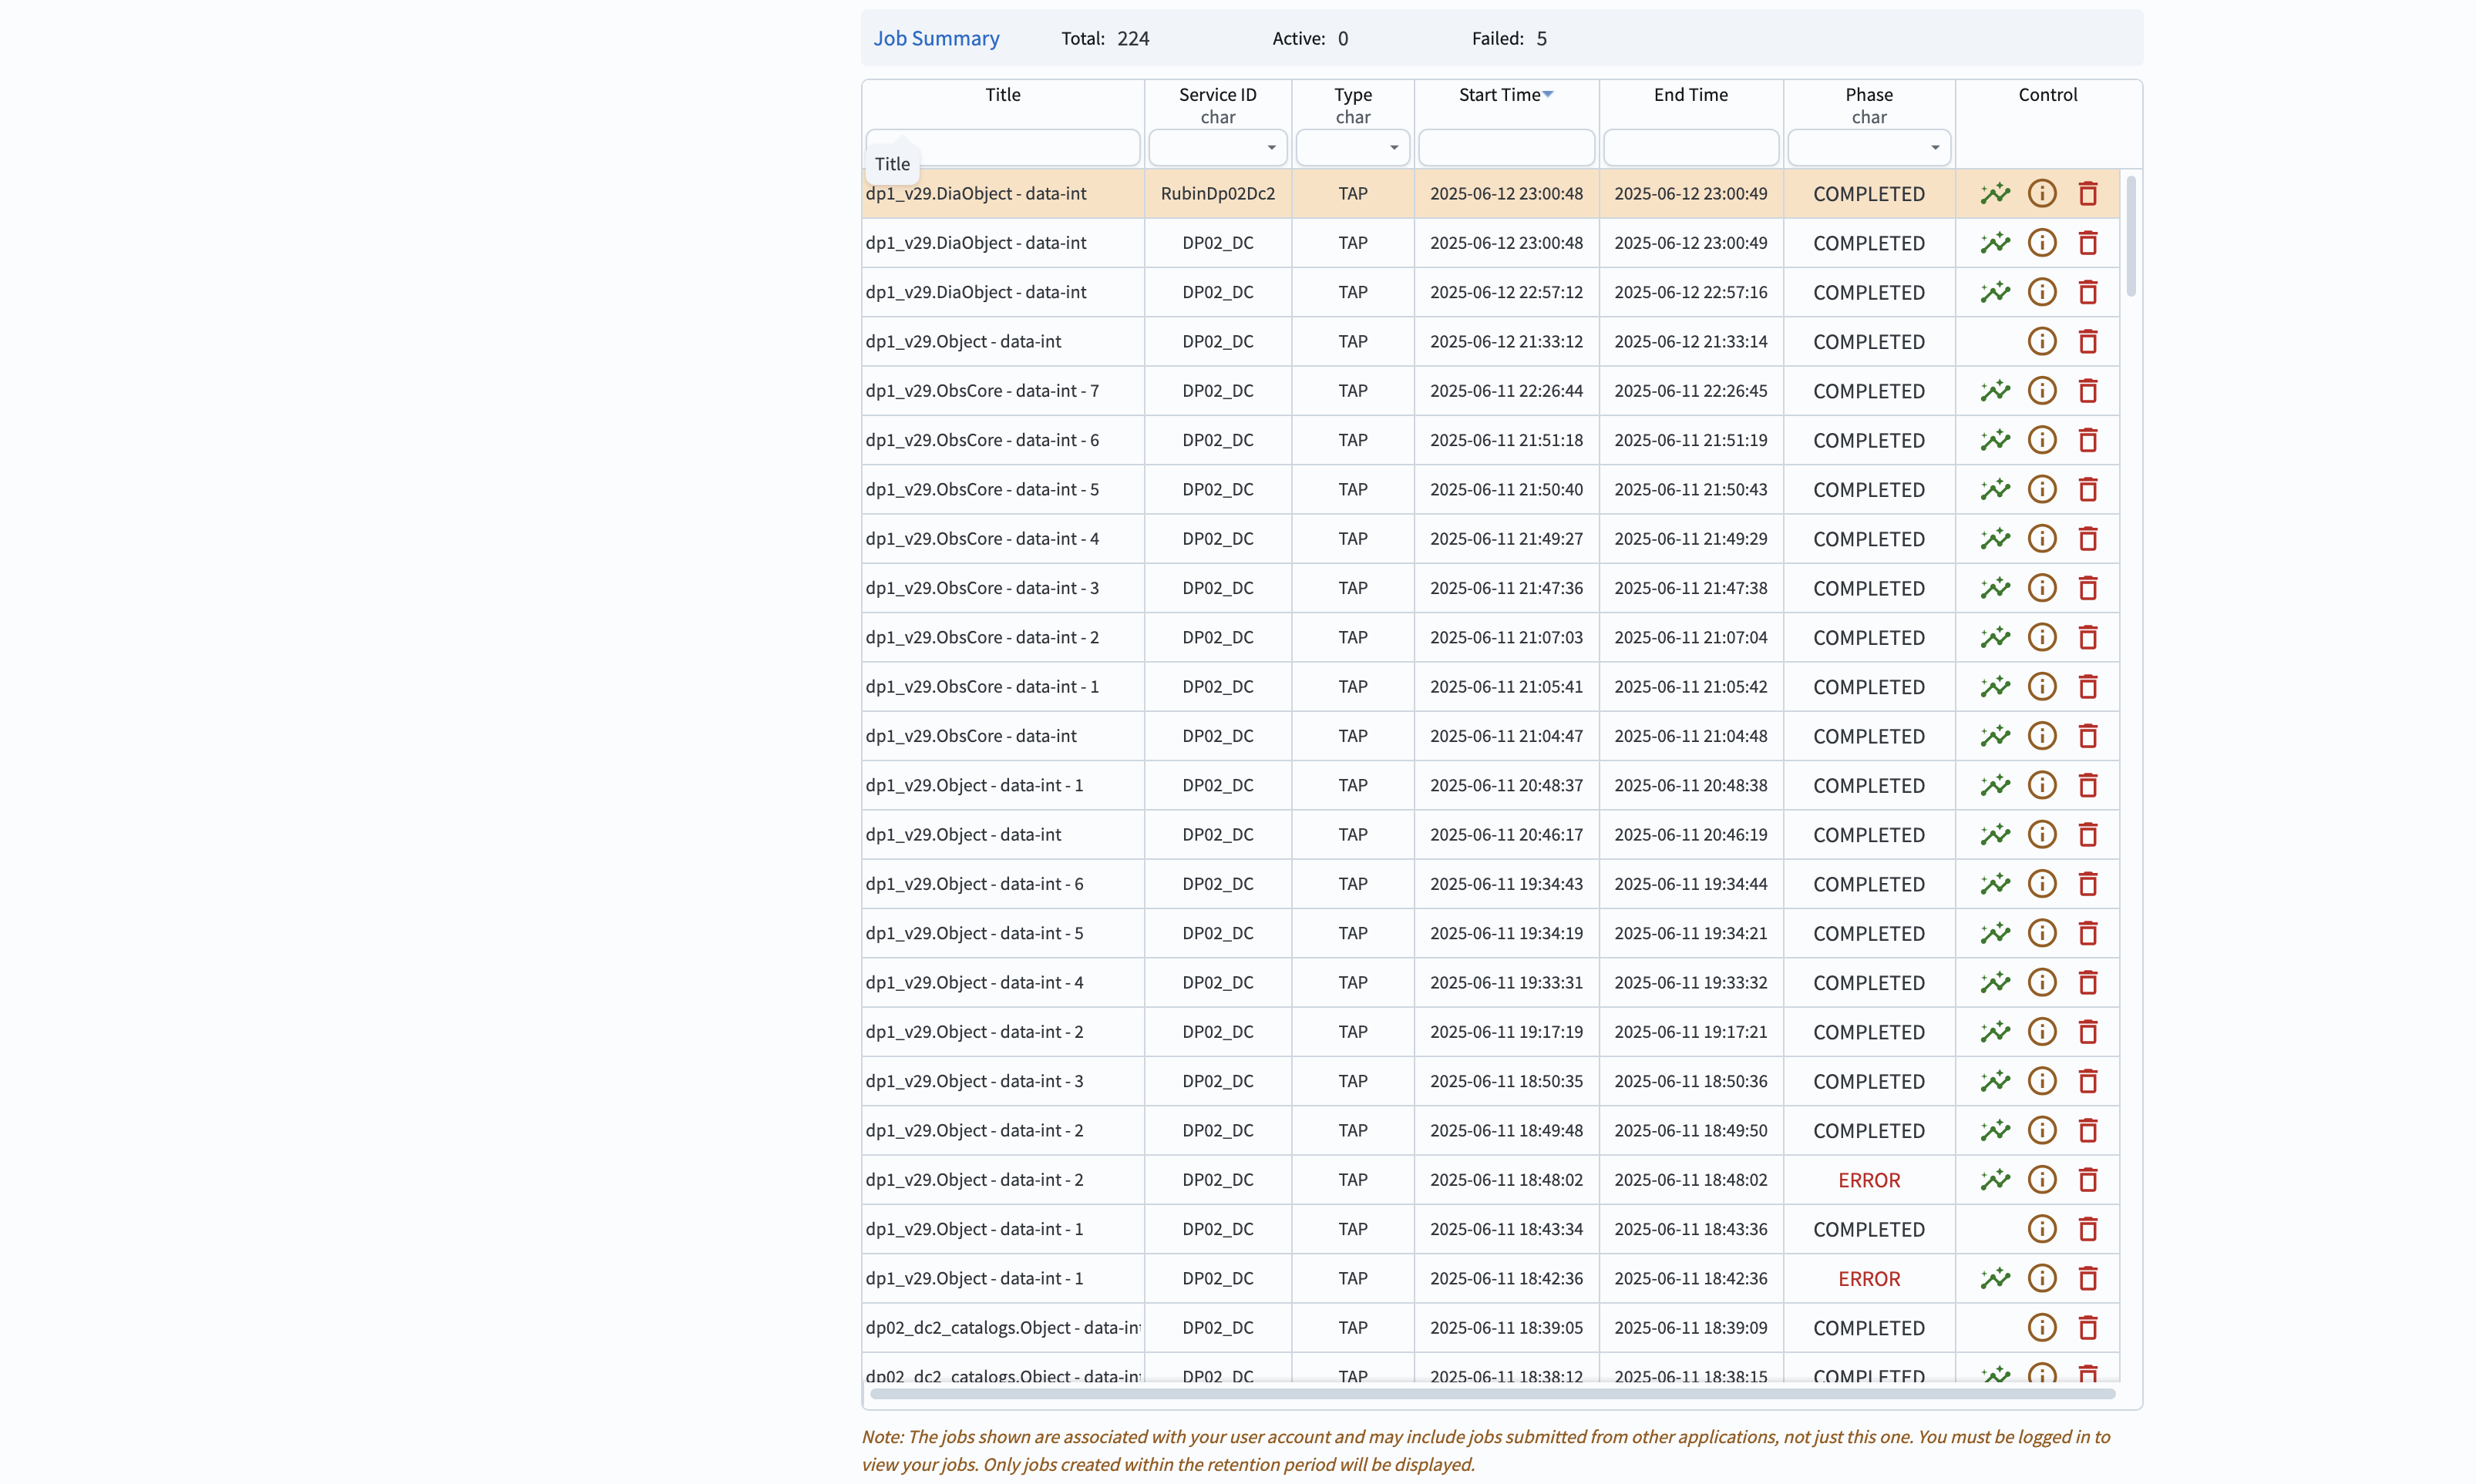Click the Start Time filter field
Viewport: 2476px width, 1484px height.
pyautogui.click(x=1505, y=148)
